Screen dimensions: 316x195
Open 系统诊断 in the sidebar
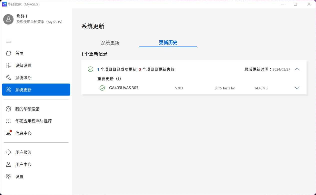[36, 78]
